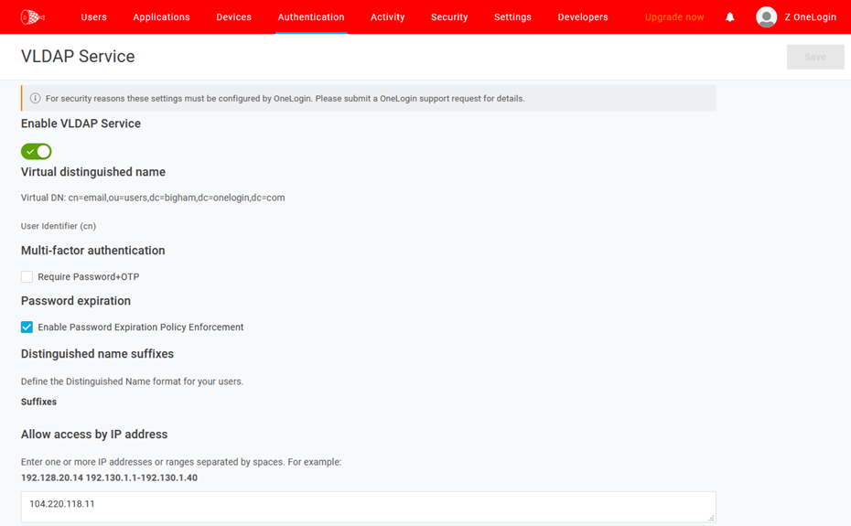
Task: Click the OneLogin logo icon
Action: [x=33, y=17]
